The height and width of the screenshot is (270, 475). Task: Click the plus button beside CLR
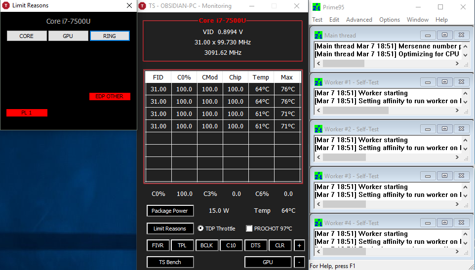pos(299,245)
